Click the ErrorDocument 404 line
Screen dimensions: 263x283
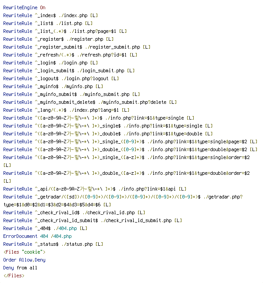point(37,236)
